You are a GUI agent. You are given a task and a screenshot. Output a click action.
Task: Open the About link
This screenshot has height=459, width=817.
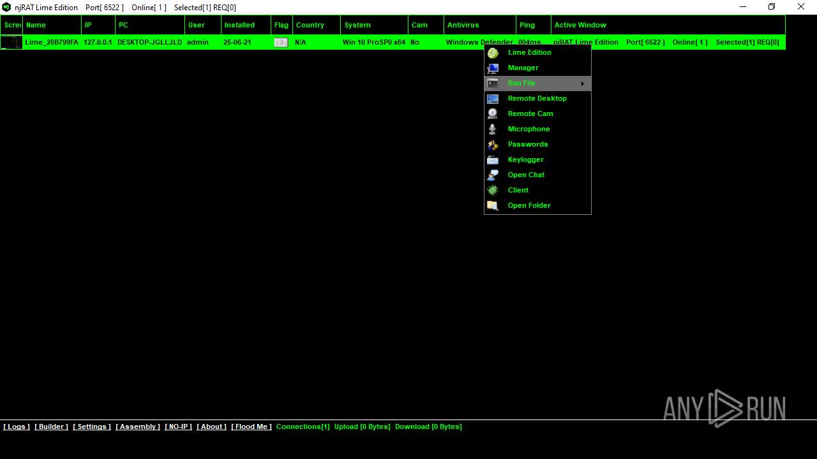pos(211,426)
